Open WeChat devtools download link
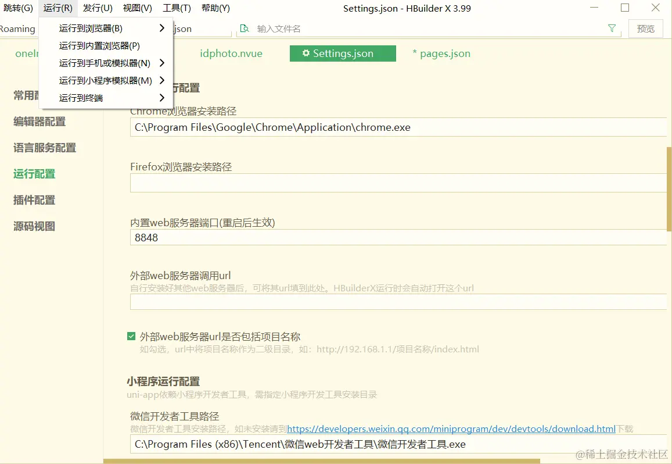Image resolution: width=672 pixels, height=464 pixels. pos(451,429)
